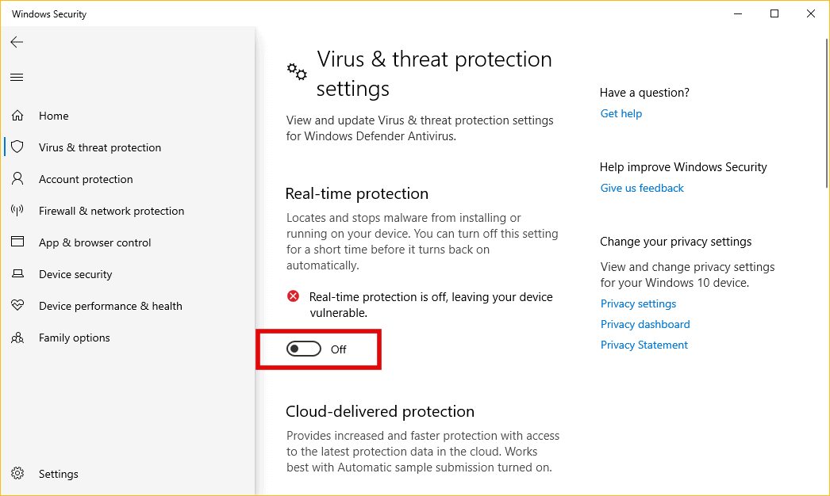Click the Firewall & network protection wireless icon
Image resolution: width=830 pixels, height=496 pixels.
[17, 210]
